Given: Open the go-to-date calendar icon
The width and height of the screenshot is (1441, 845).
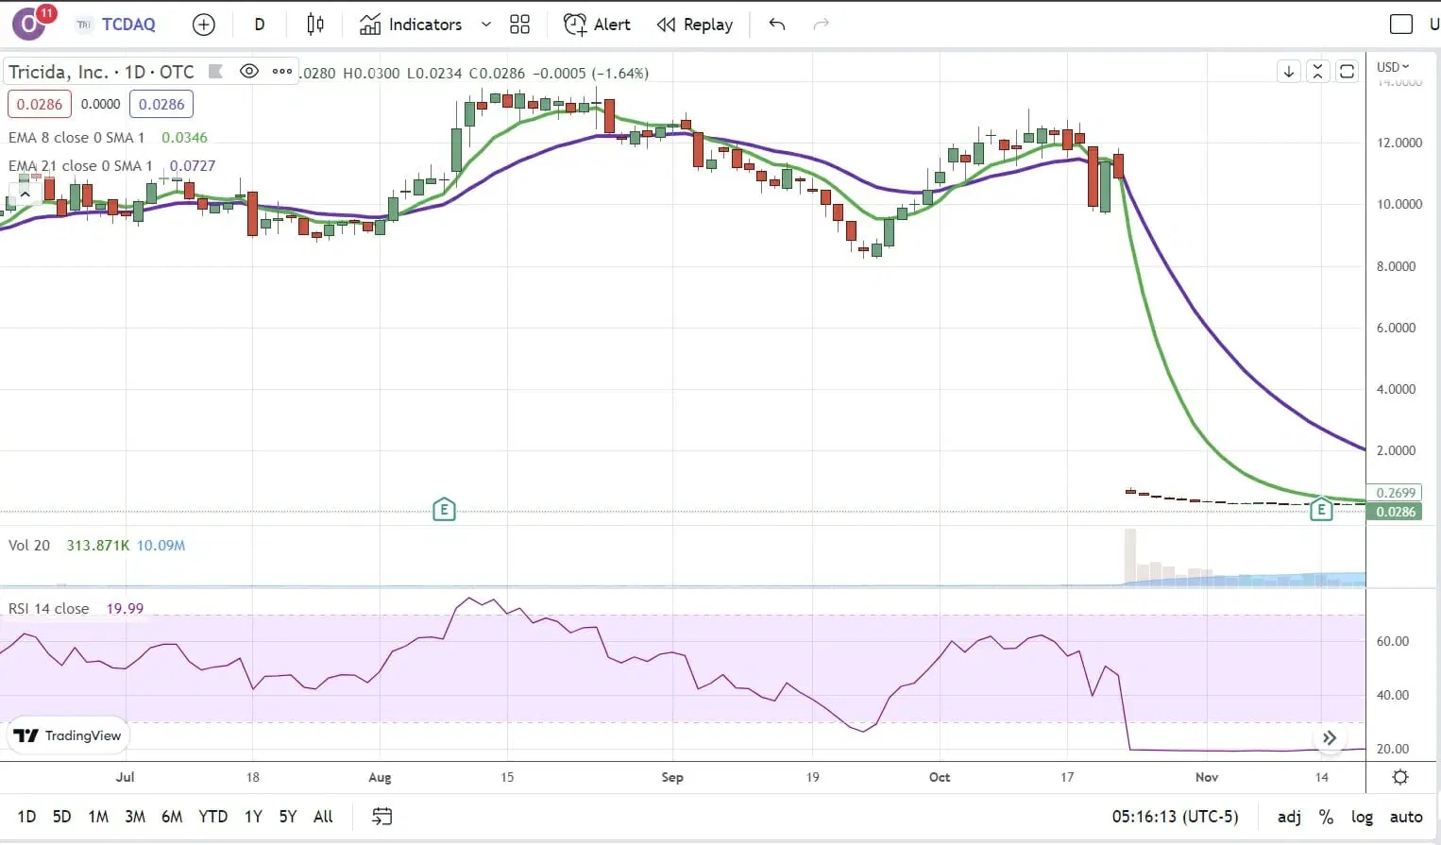Looking at the screenshot, I should (381, 817).
